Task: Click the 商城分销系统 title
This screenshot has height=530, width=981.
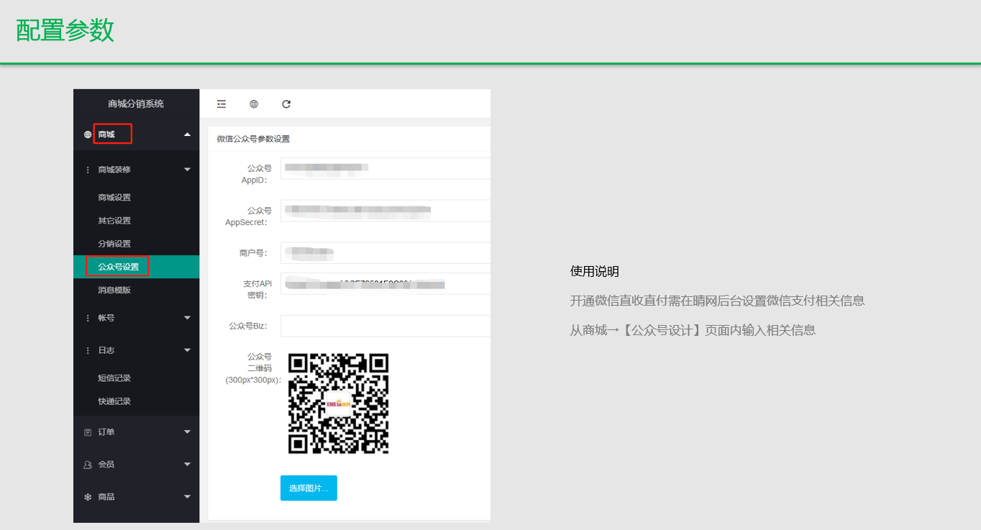Action: [136, 104]
